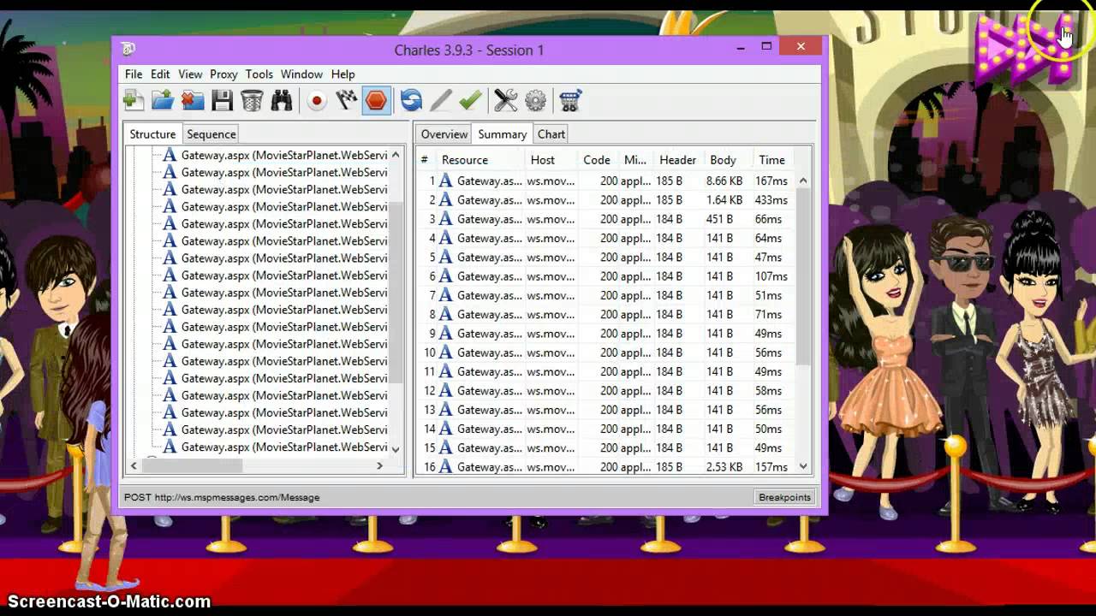Click the Breakpoints button in the status bar
The width and height of the screenshot is (1096, 616).
tap(784, 497)
